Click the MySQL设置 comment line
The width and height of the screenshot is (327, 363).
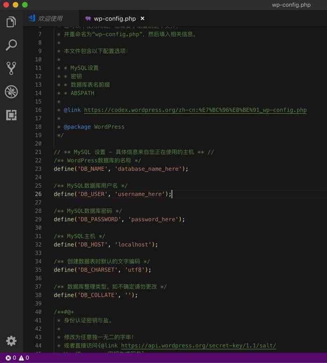tap(78, 68)
